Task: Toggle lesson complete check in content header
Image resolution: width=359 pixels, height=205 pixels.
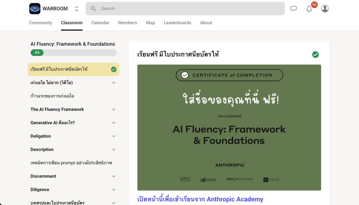Action: [x=315, y=54]
